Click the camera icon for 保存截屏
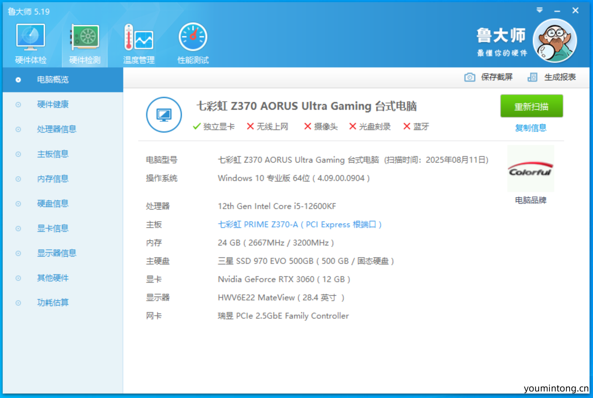 point(470,77)
